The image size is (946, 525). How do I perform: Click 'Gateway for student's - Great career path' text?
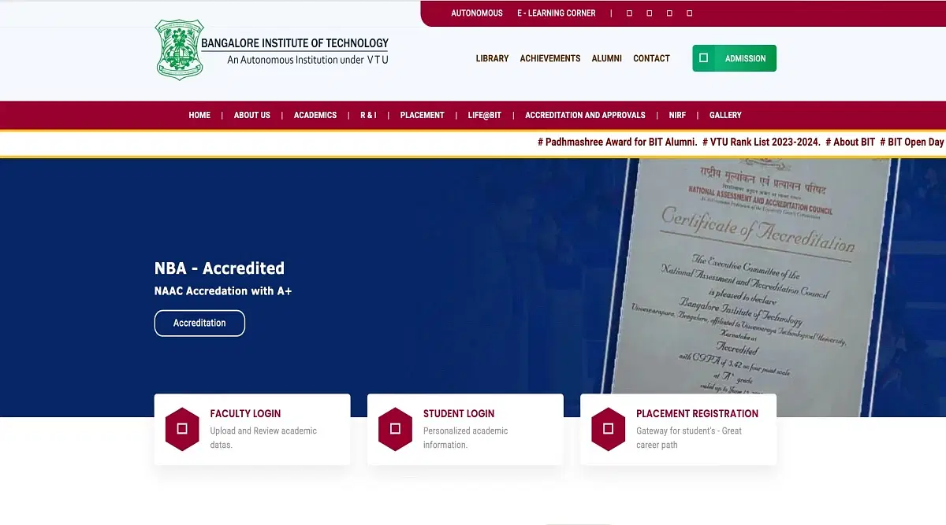click(x=689, y=438)
